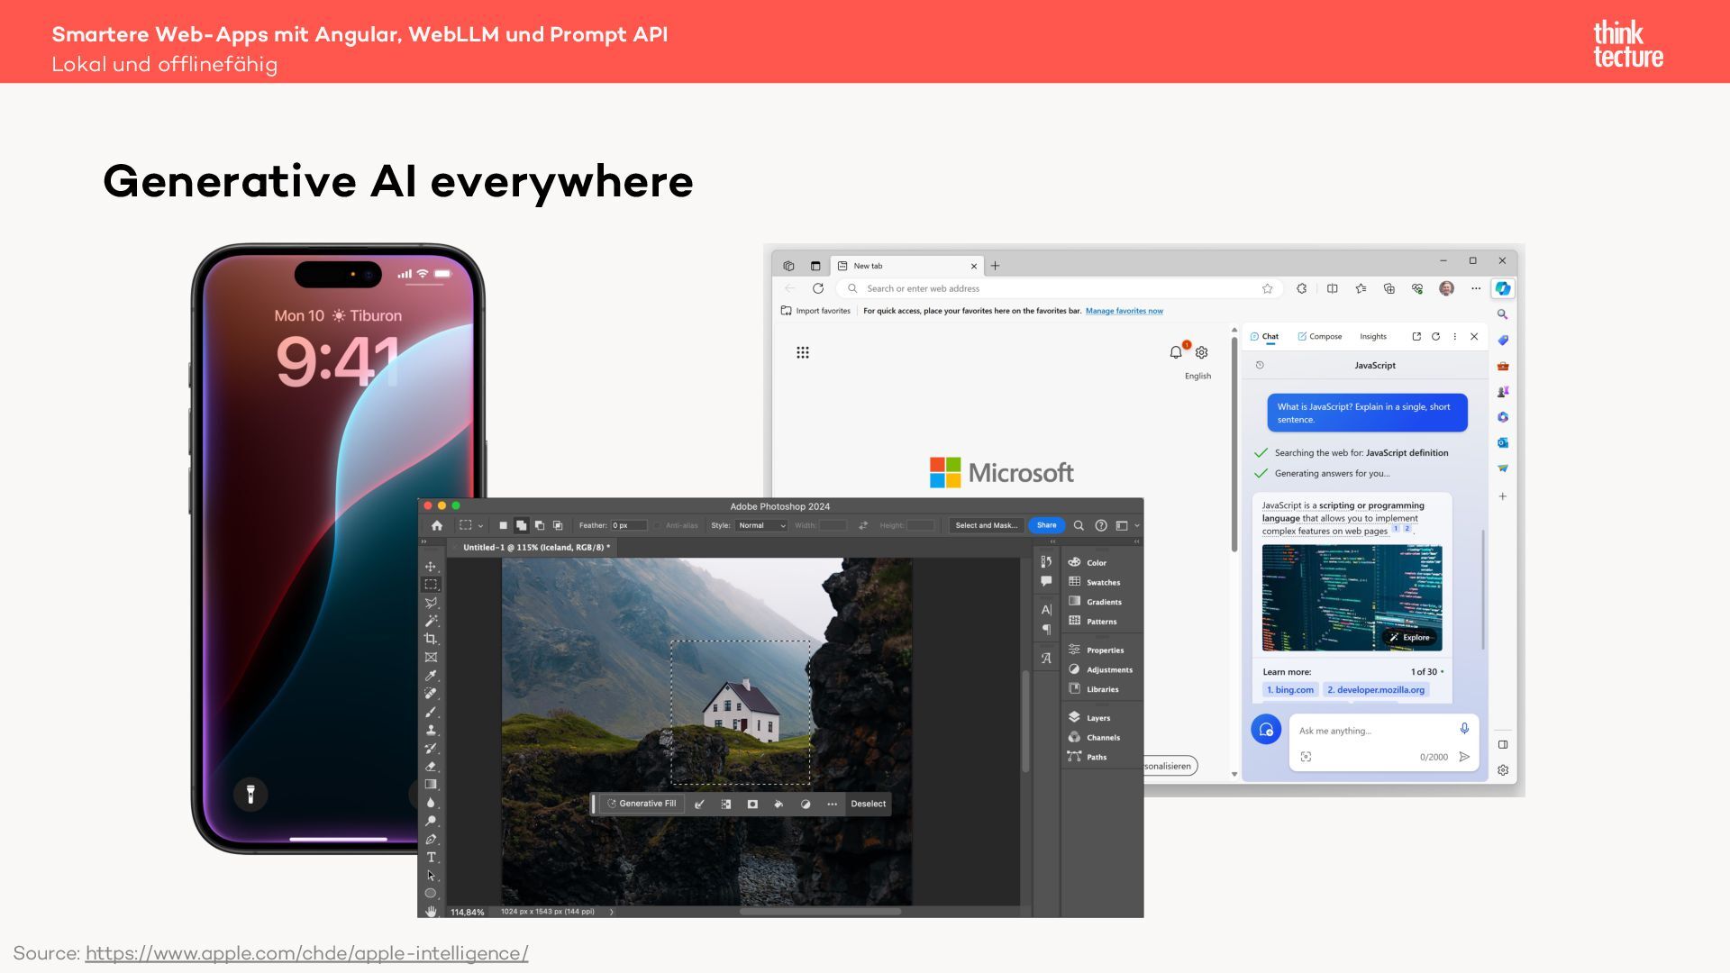Open the Layers panel
This screenshot has height=973, width=1730.
1097,718
